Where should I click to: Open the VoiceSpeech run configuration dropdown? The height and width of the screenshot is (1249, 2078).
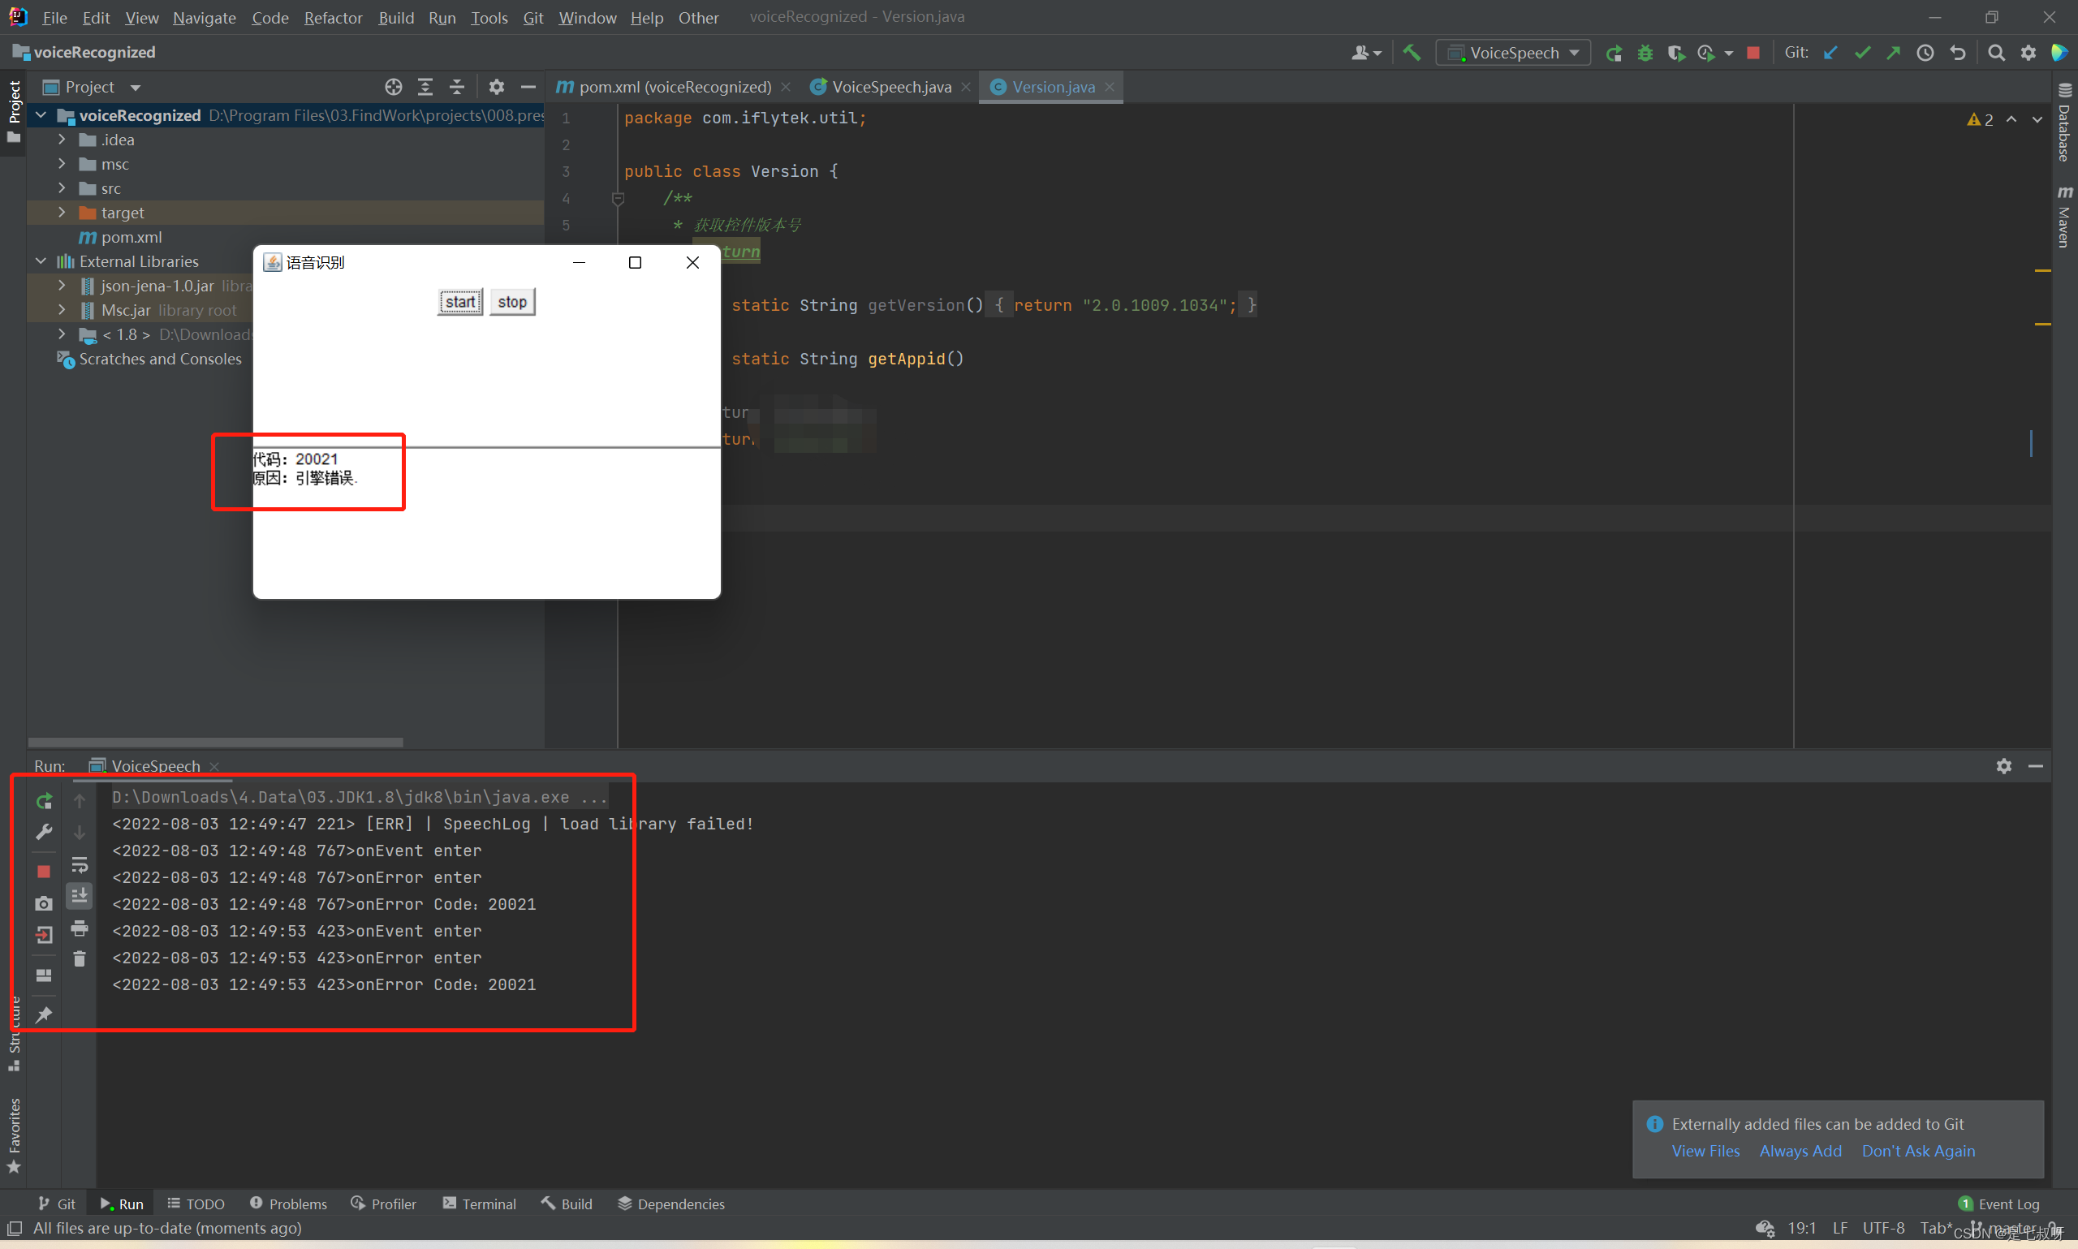[x=1513, y=53]
